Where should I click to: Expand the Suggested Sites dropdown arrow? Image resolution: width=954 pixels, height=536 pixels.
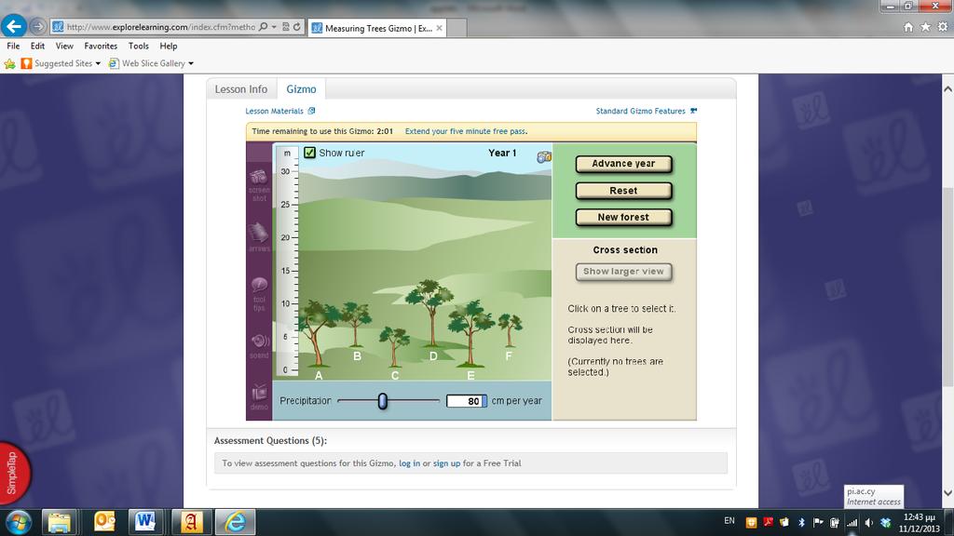point(98,63)
